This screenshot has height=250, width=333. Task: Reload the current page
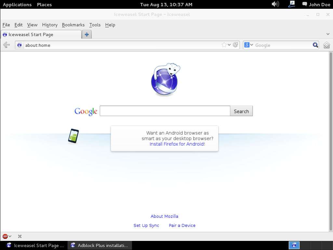[235, 45]
